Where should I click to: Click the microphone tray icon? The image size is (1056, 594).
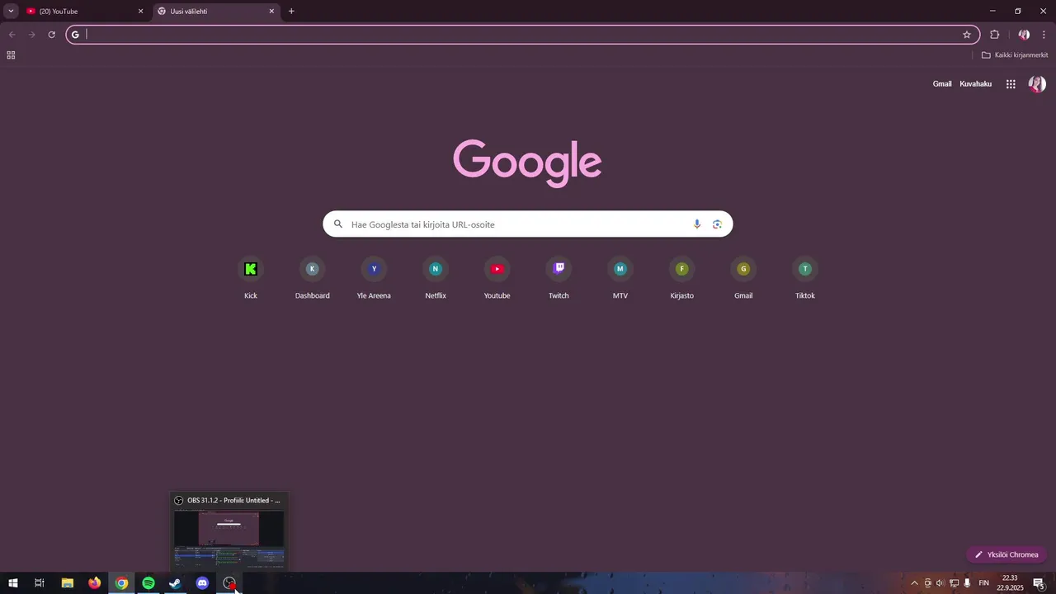click(967, 583)
